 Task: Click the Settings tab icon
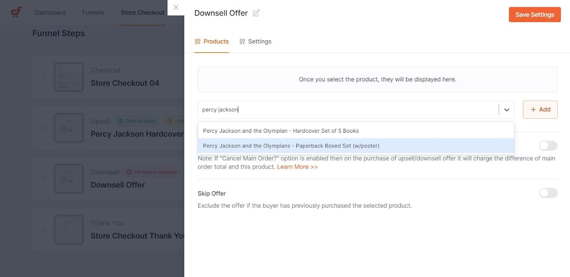242,42
